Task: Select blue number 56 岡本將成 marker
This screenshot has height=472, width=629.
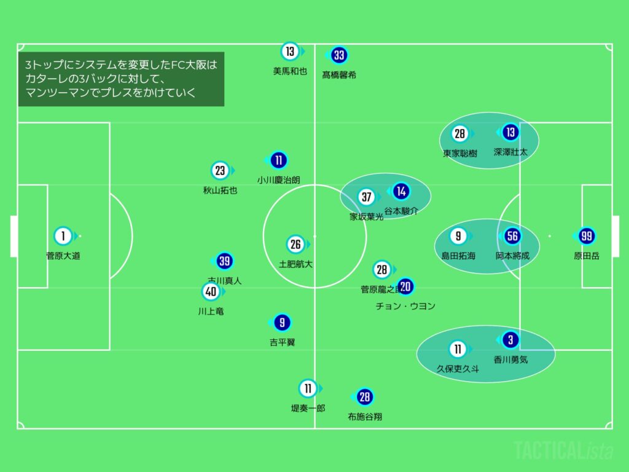Action: [x=512, y=236]
